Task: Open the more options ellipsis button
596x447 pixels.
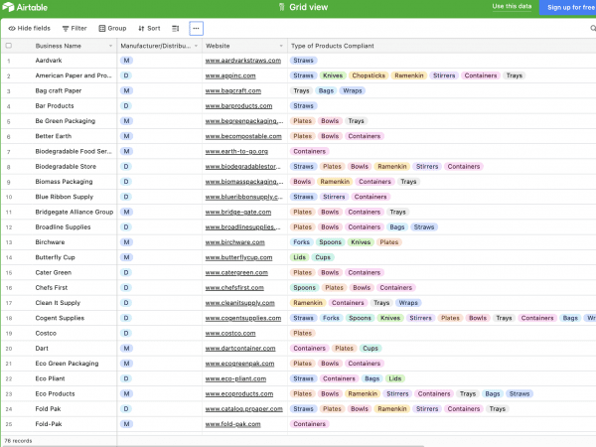Action: pyautogui.click(x=196, y=29)
